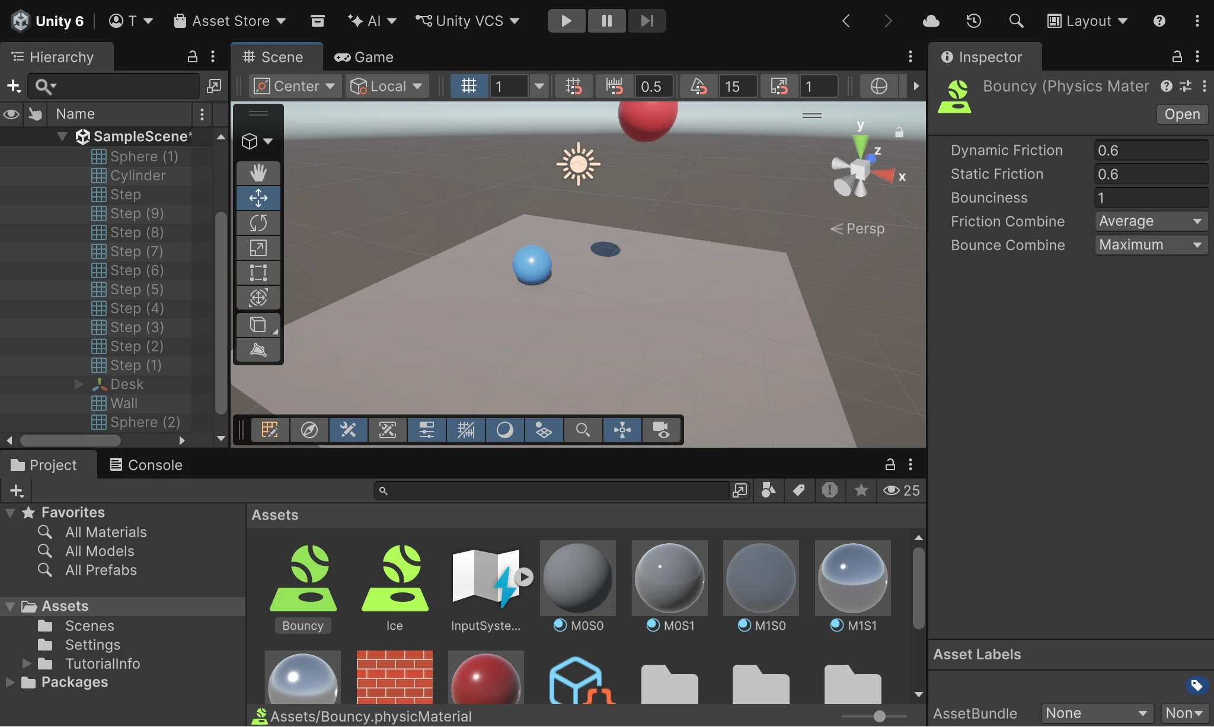Click the favorites star search filter

(861, 490)
